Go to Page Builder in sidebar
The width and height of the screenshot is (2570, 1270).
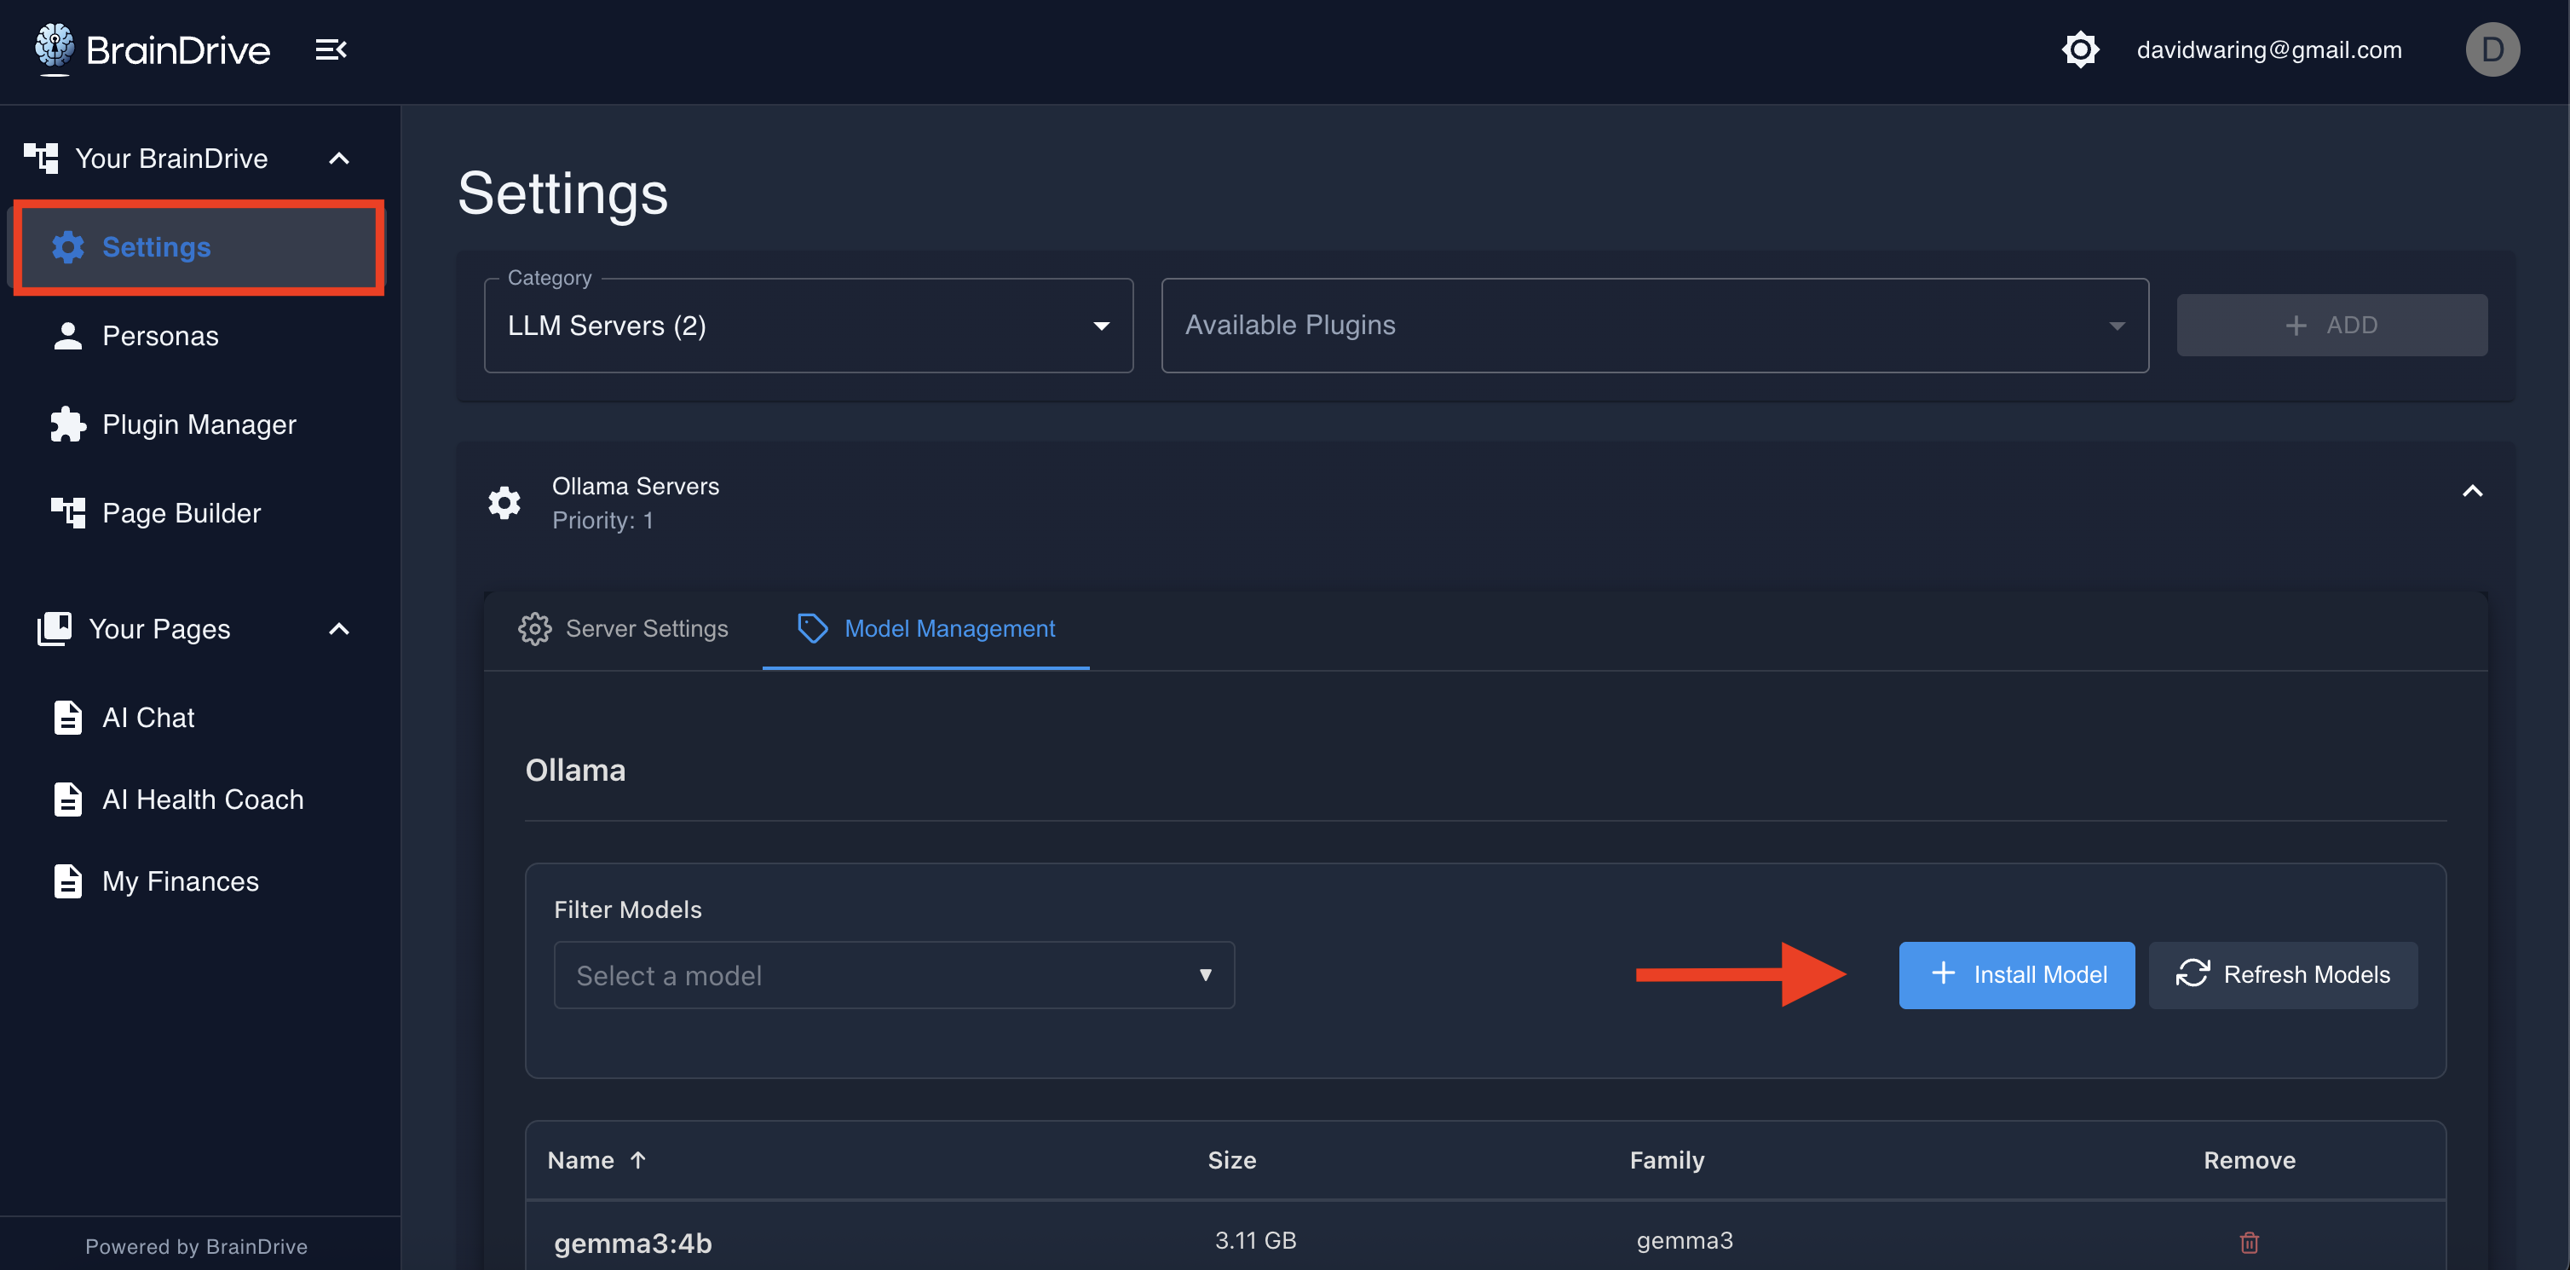(x=181, y=513)
